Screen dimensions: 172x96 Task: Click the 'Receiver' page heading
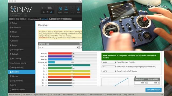(x=43, y=25)
